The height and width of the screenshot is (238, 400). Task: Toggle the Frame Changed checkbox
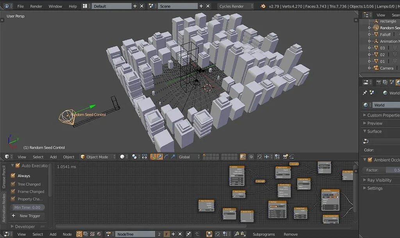coord(13,191)
